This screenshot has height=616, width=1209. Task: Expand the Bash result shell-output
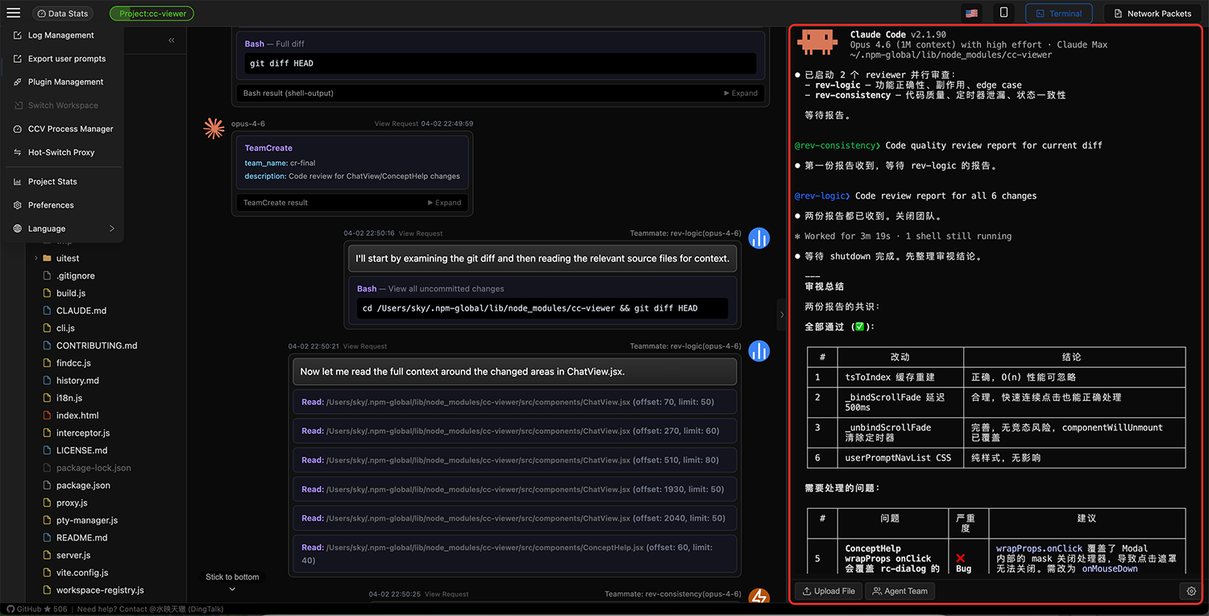point(741,93)
